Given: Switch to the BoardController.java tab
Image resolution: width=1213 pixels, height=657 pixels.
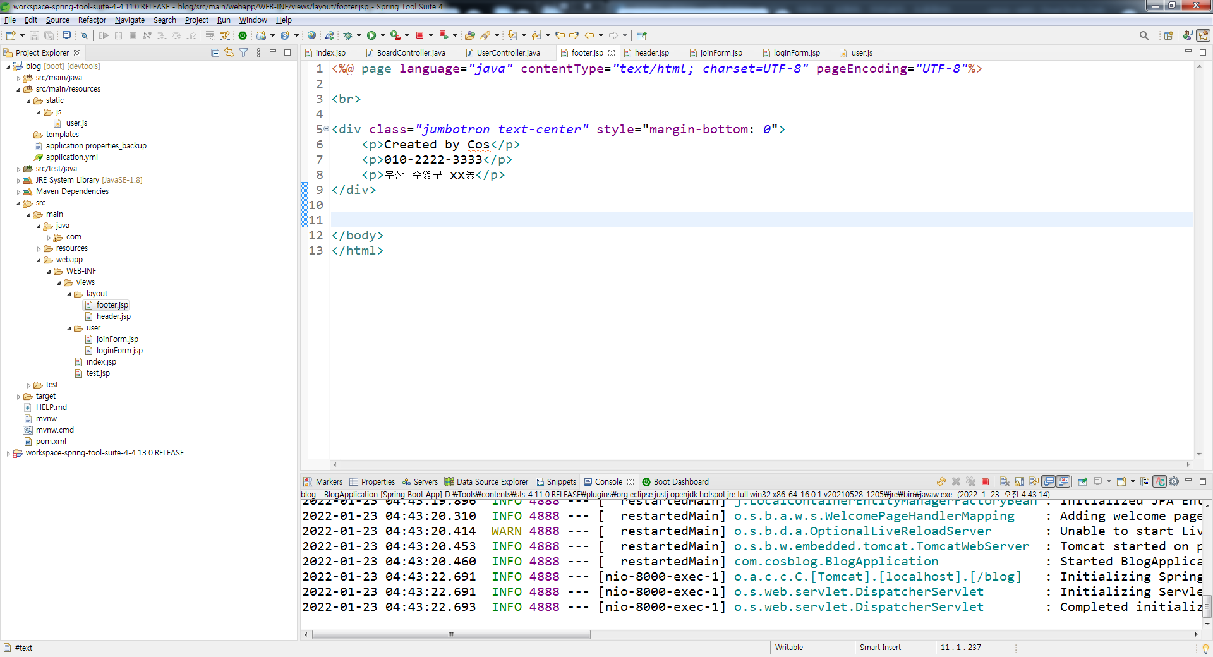Looking at the screenshot, I should coord(405,53).
